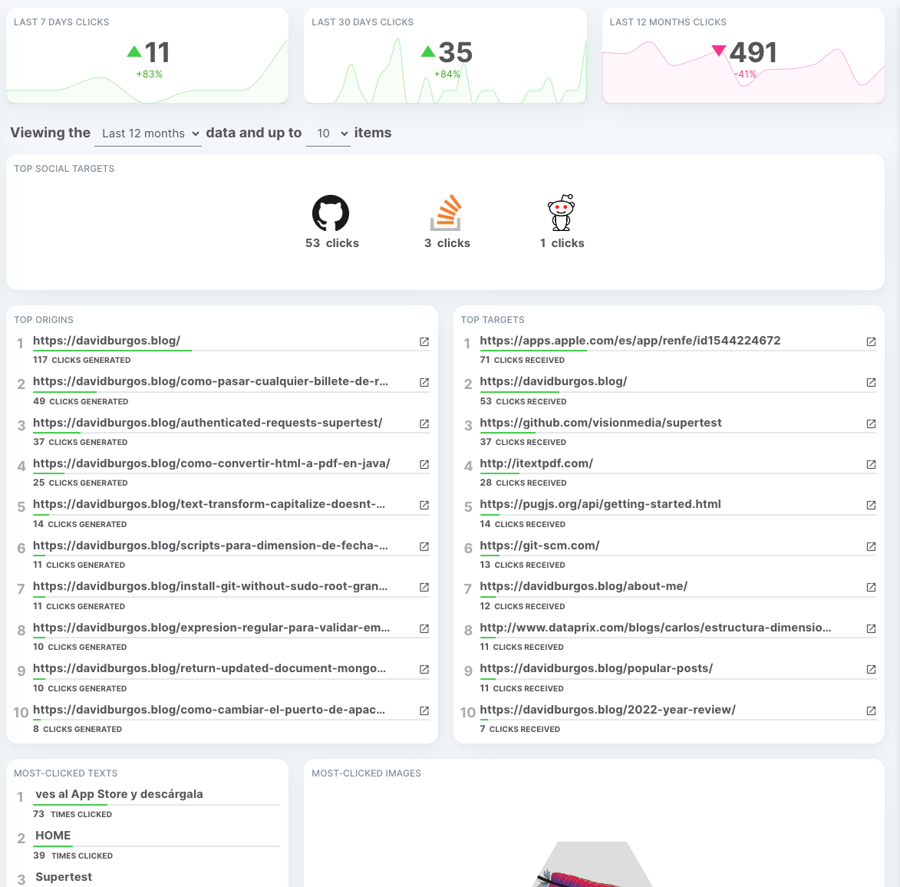900x887 pixels.
Task: Click external link icon next to git-scm.com target
Action: [872, 546]
